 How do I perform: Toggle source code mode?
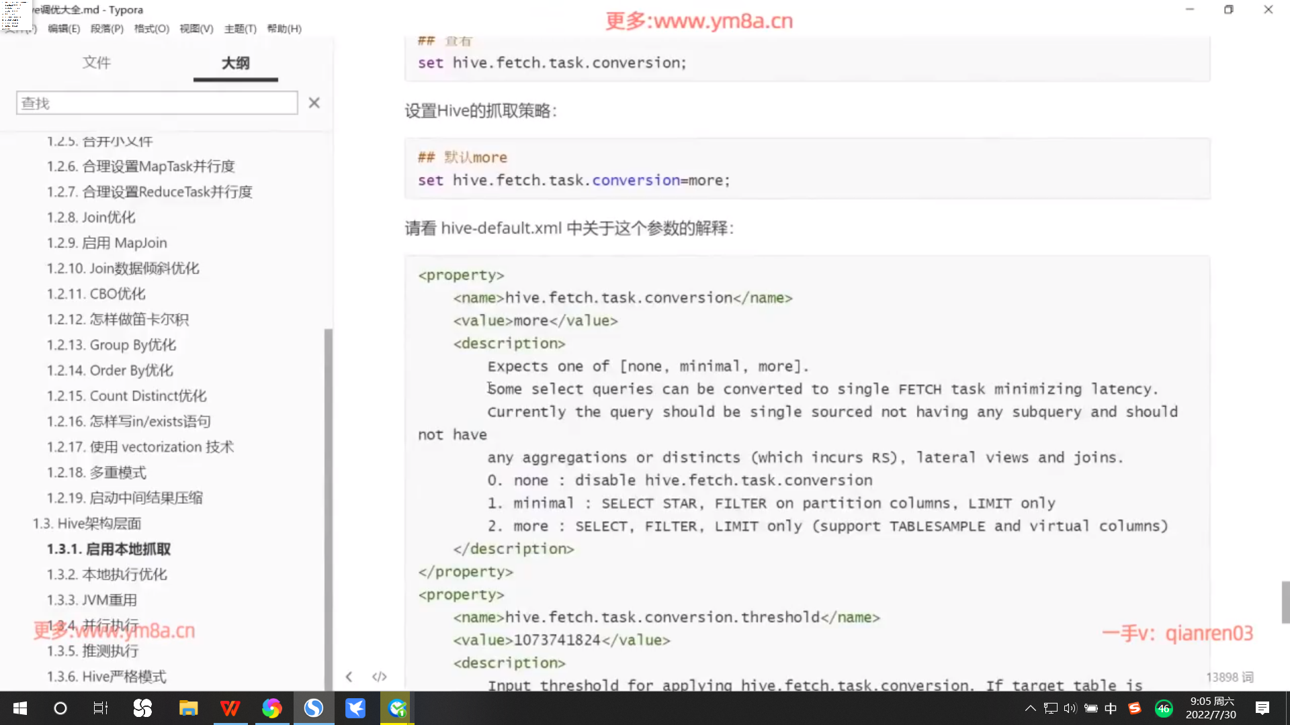pos(380,677)
